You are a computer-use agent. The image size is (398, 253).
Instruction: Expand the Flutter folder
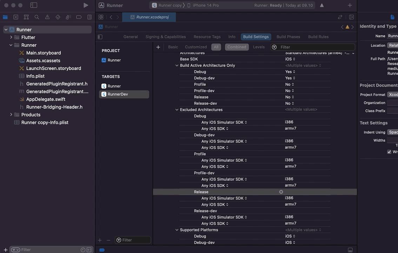click(11, 37)
